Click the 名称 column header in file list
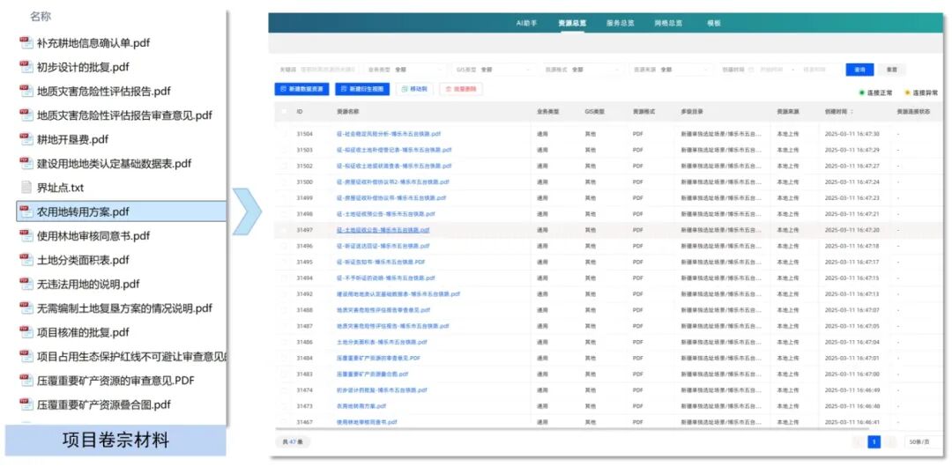The width and height of the screenshot is (952, 467). 40,17
